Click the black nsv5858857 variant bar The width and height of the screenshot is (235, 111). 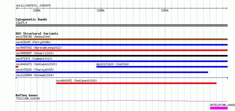tap(121, 56)
